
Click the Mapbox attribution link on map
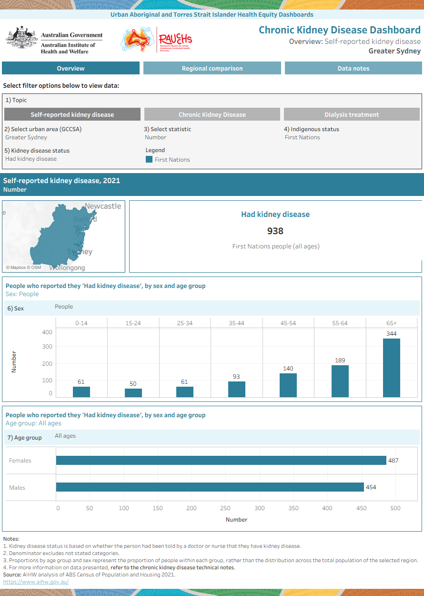click(15, 267)
